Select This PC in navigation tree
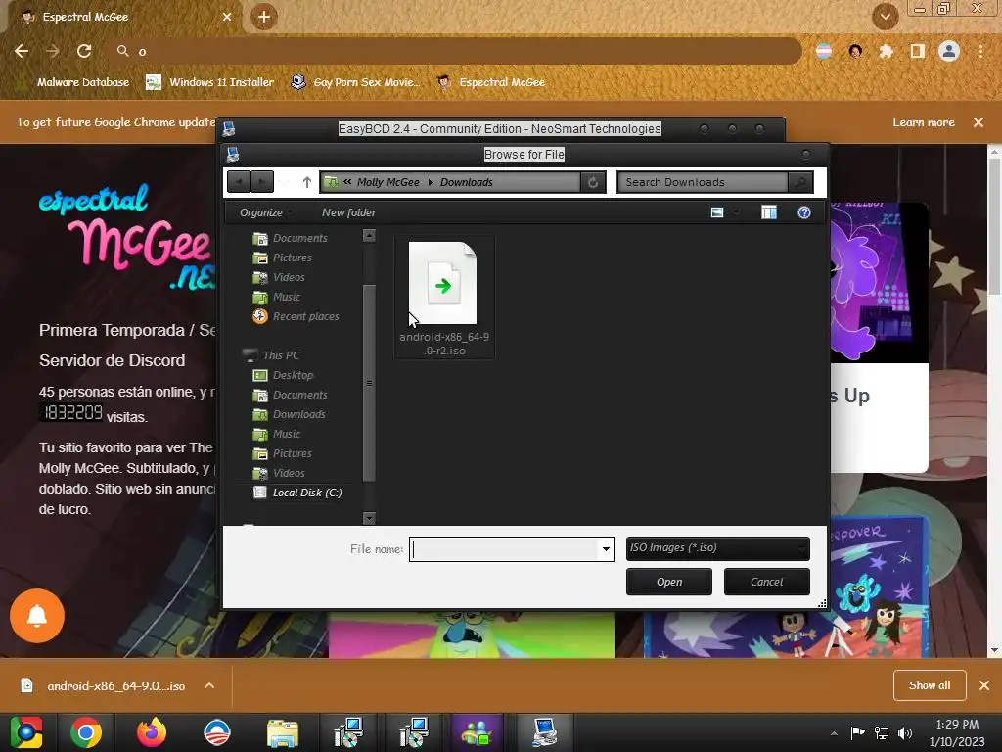This screenshot has height=752, width=1002. (x=272, y=355)
